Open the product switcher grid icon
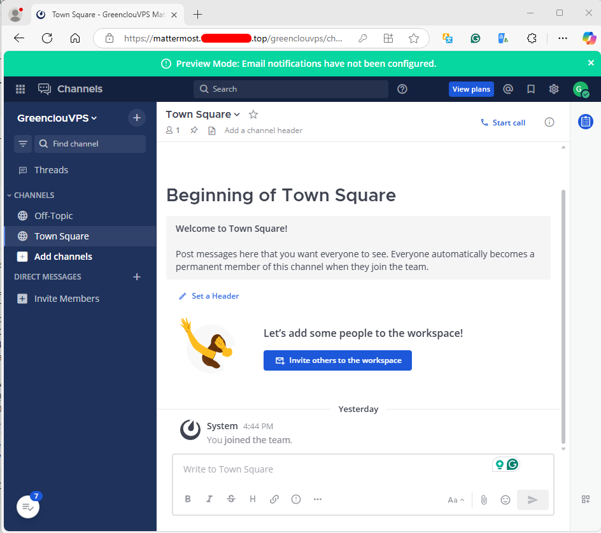Screen dimensions: 601x533 [x=20, y=89]
